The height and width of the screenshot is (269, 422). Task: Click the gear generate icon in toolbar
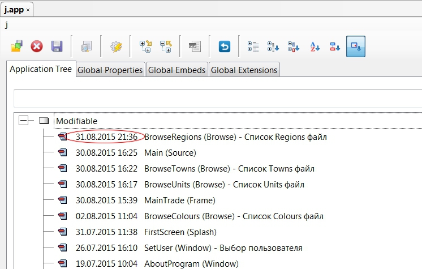pyautogui.click(x=116, y=46)
